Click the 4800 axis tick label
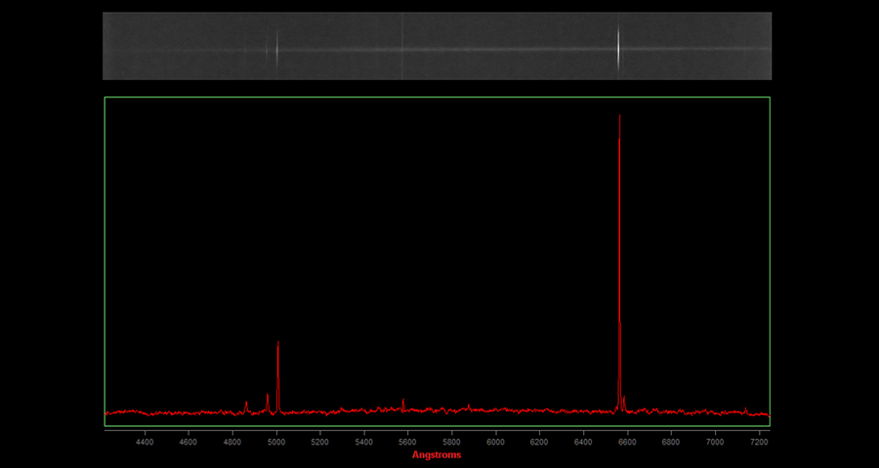Viewport: 879px width, 468px height. click(232, 443)
